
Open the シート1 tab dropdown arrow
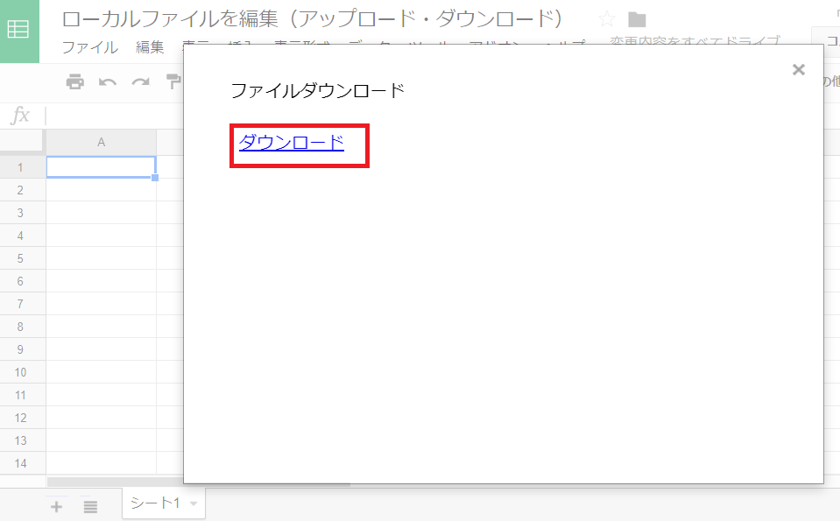(x=194, y=503)
